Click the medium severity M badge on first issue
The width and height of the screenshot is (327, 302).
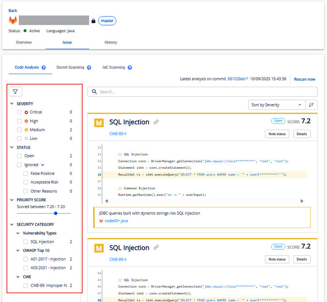coord(99,123)
